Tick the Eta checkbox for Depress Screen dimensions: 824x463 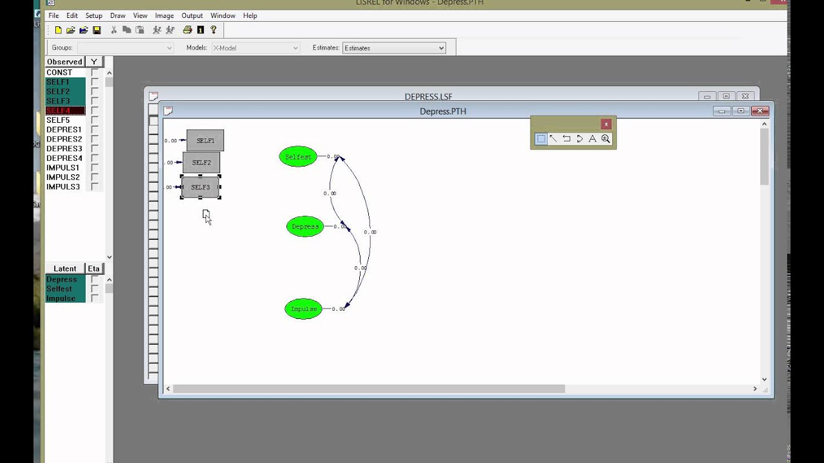[95, 279]
